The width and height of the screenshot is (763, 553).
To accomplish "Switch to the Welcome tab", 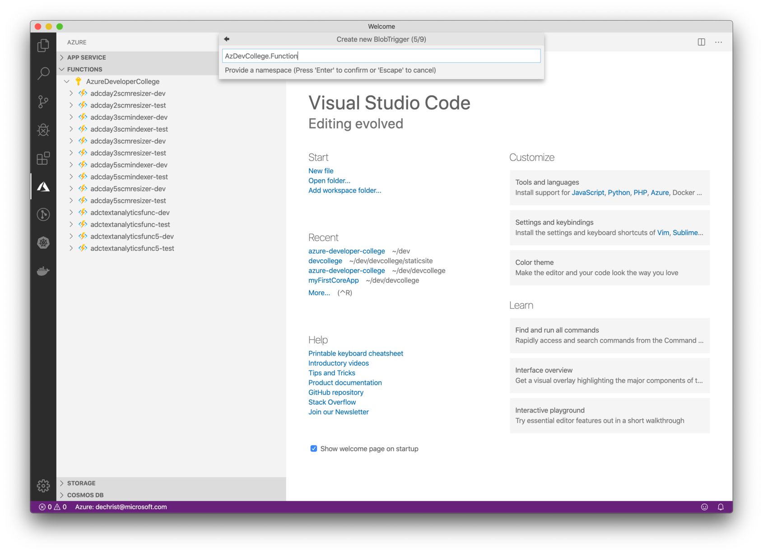I will 381,26.
